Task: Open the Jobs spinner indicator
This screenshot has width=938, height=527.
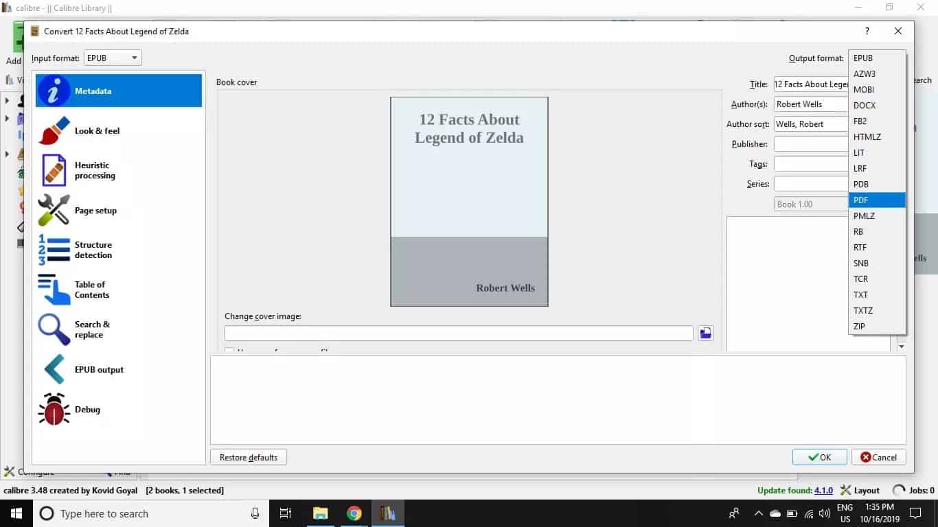Action: point(898,491)
